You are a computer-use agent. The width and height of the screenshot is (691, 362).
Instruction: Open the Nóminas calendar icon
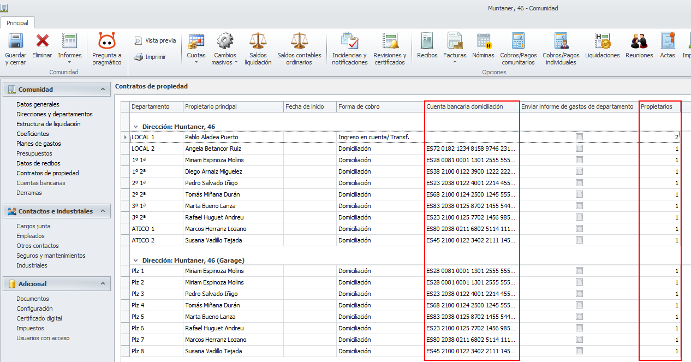coord(483,41)
